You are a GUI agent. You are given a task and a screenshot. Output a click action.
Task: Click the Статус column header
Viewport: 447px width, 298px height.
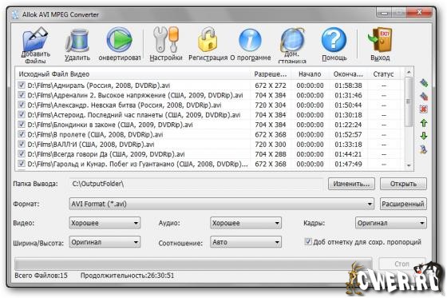click(383, 74)
